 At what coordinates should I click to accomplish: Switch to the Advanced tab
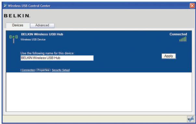(x=42, y=25)
